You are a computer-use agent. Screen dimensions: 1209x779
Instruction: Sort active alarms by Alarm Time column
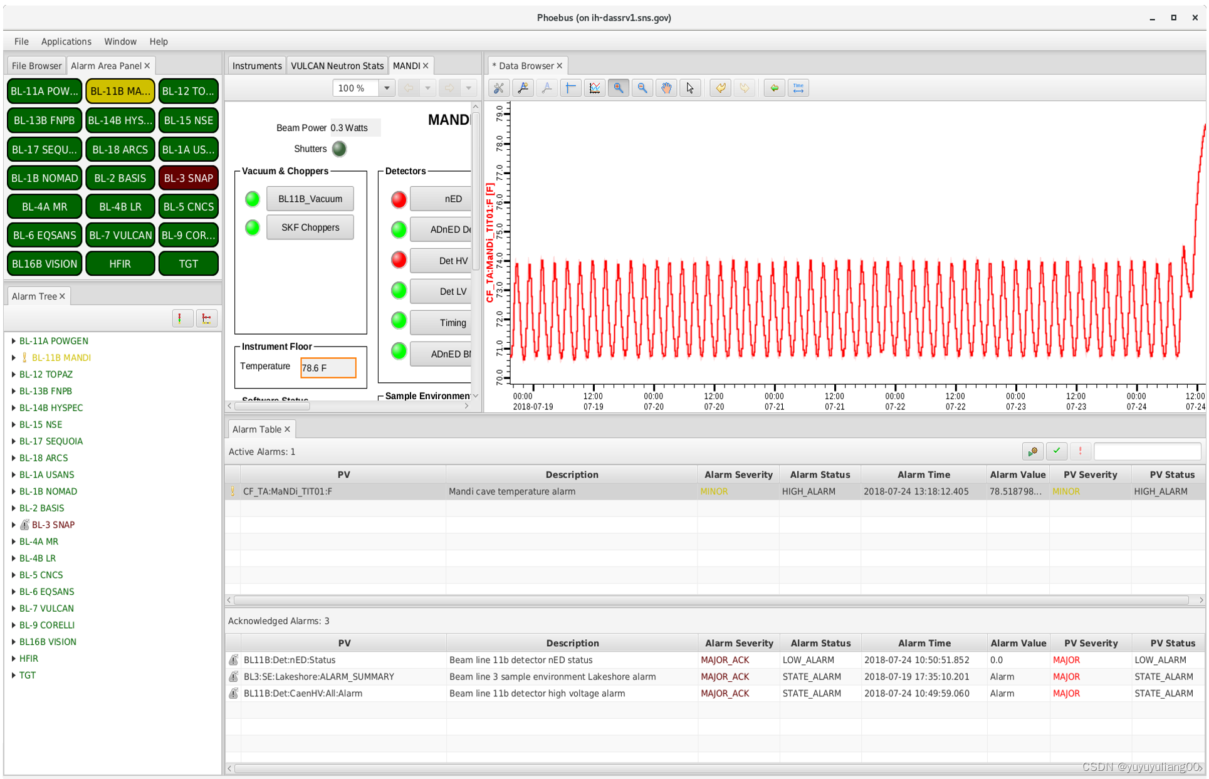(x=923, y=475)
